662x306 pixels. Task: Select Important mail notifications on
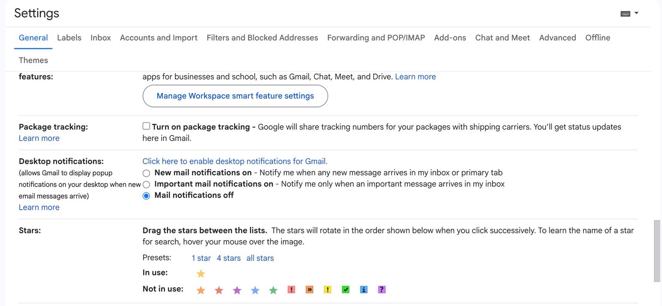coord(146,185)
